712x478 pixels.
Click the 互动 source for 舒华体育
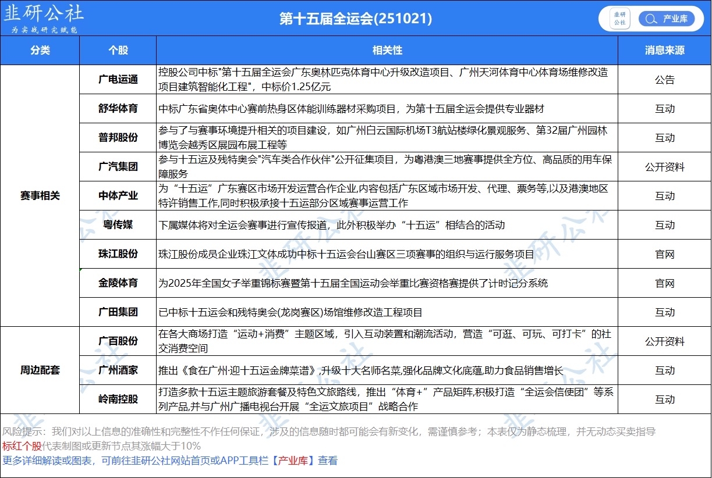pos(664,109)
